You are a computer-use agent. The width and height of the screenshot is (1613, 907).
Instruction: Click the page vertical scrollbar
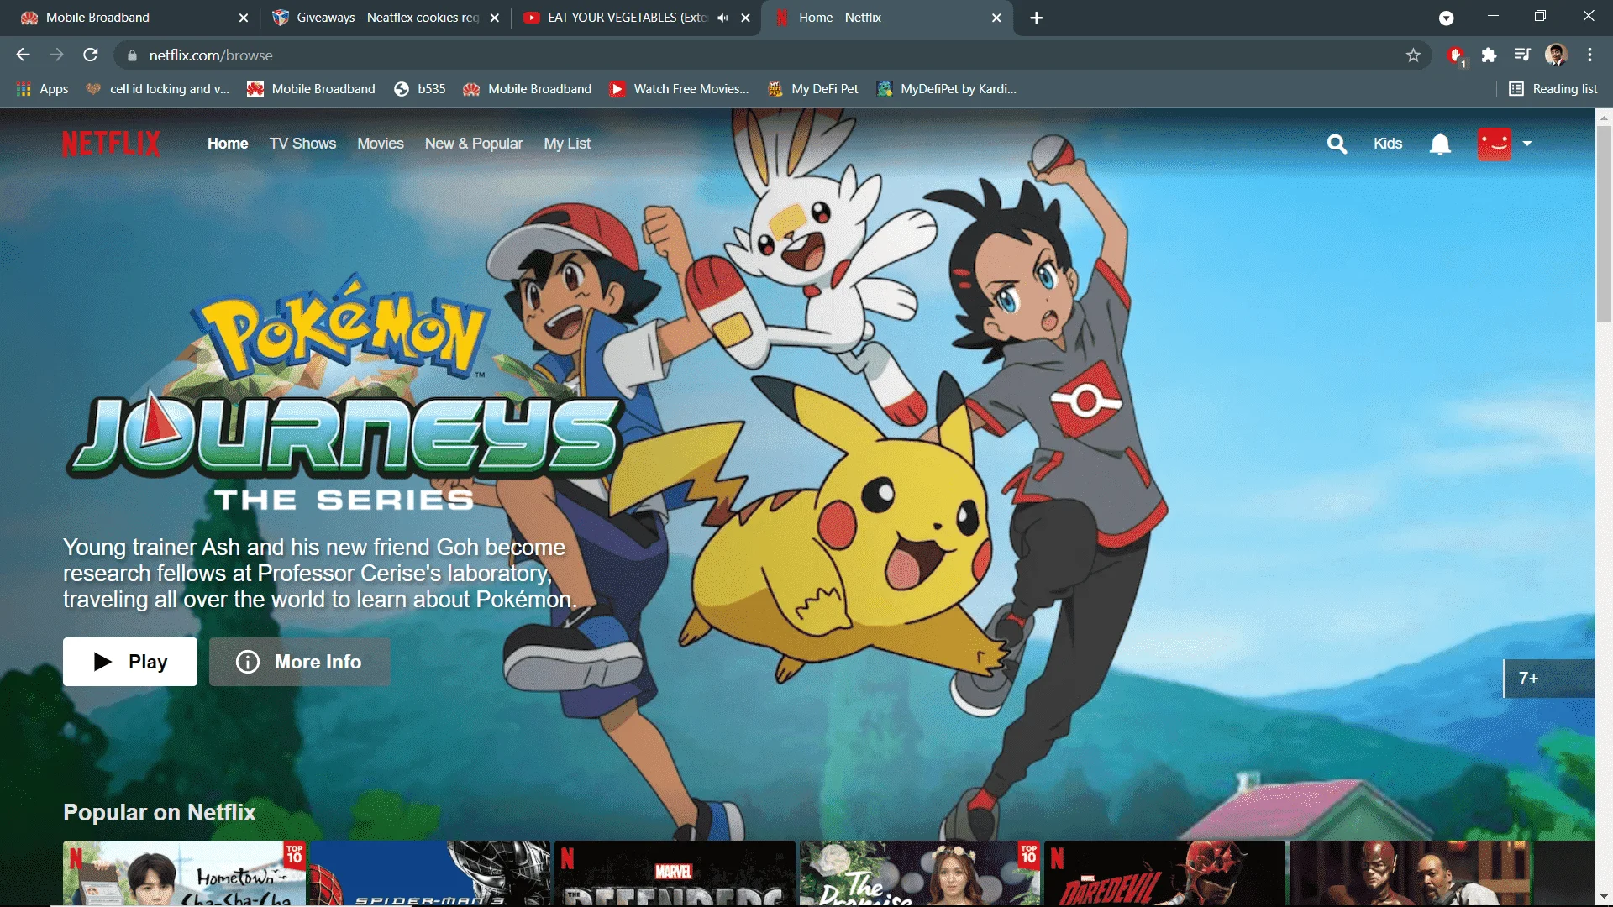pos(1604,223)
